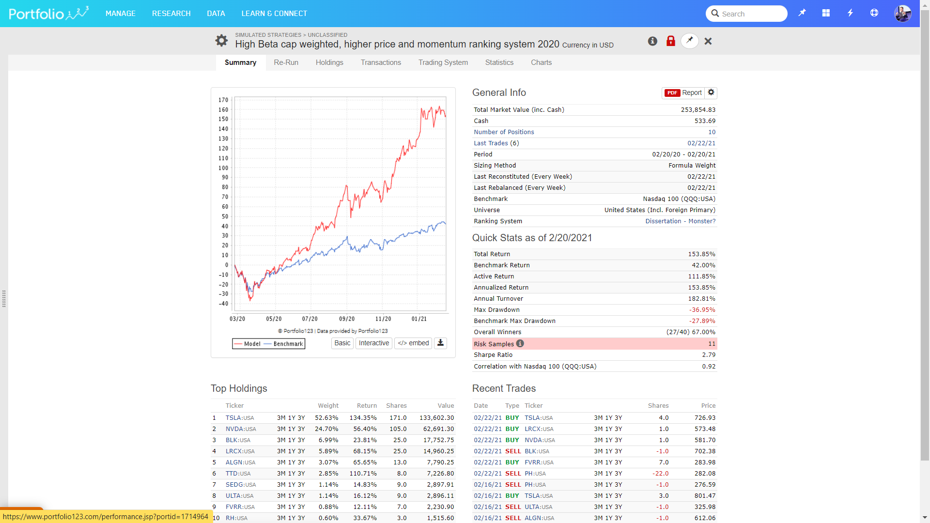Screen dimensions: 930x523
Task: Open the LEARN & CONNECT menu
Action: click(274, 14)
